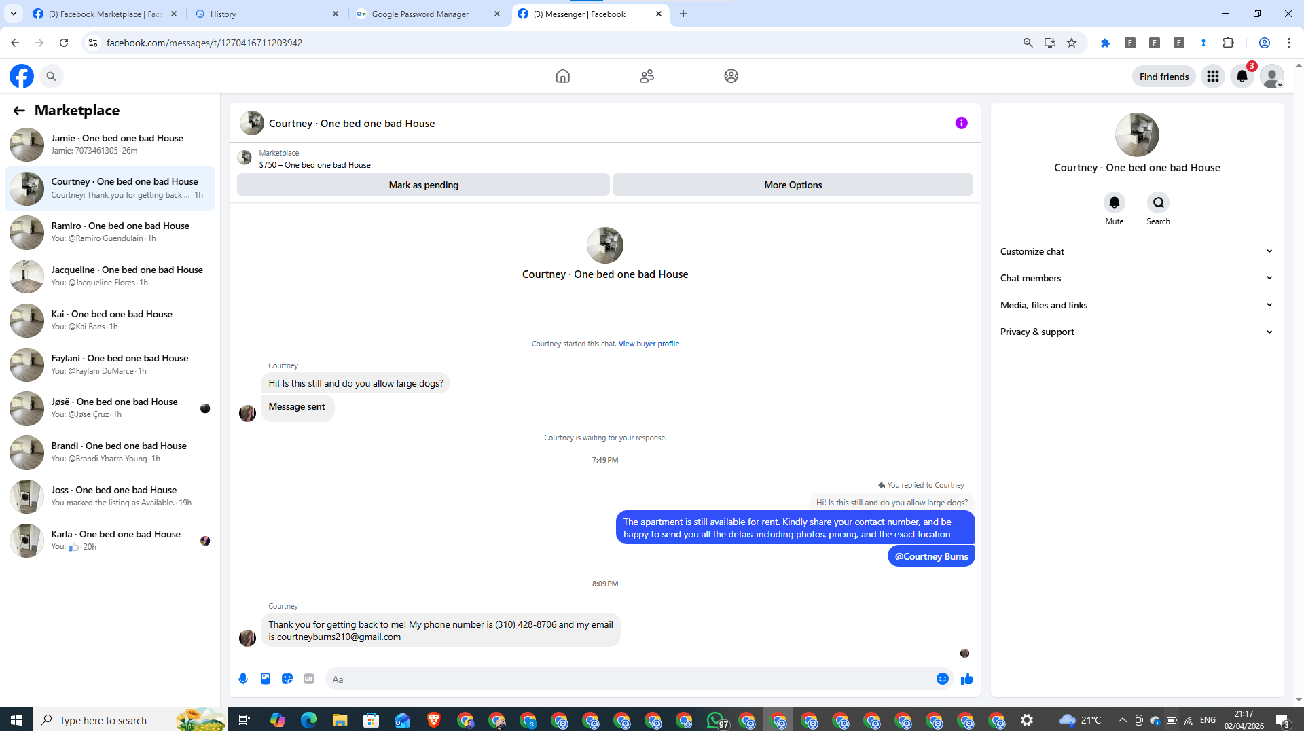Open the Chrome extensions puzzle icon
Image resolution: width=1304 pixels, height=731 pixels.
(x=1228, y=43)
